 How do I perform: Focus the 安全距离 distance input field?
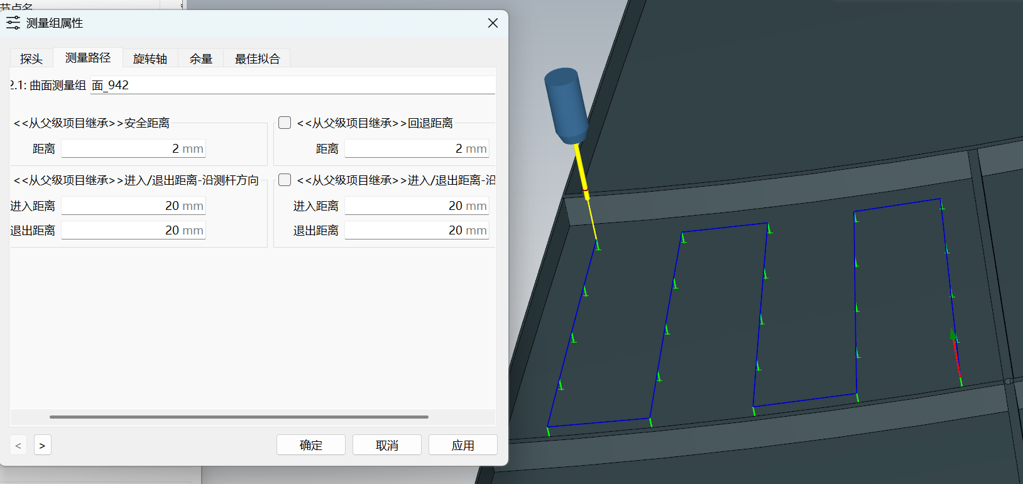tap(133, 149)
